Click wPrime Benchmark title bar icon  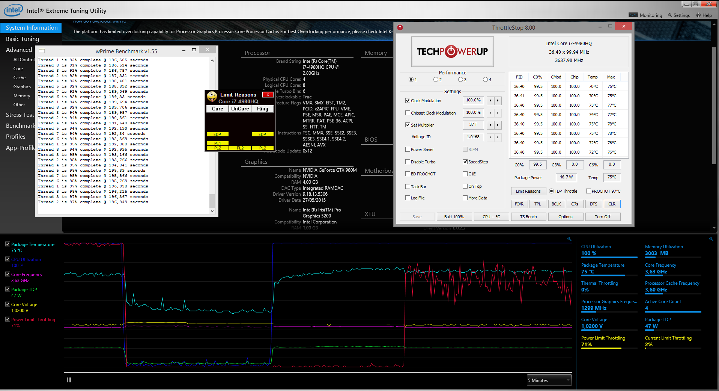(42, 51)
